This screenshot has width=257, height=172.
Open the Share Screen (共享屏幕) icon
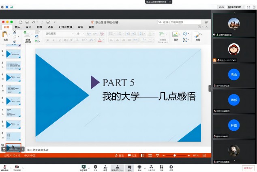pyautogui.click(x=84, y=167)
